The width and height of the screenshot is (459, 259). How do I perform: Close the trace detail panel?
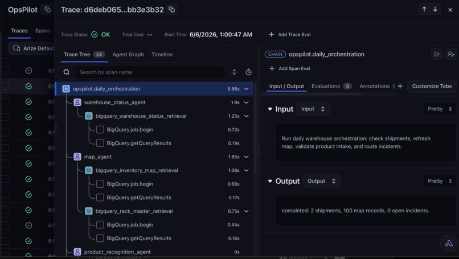tap(450, 10)
